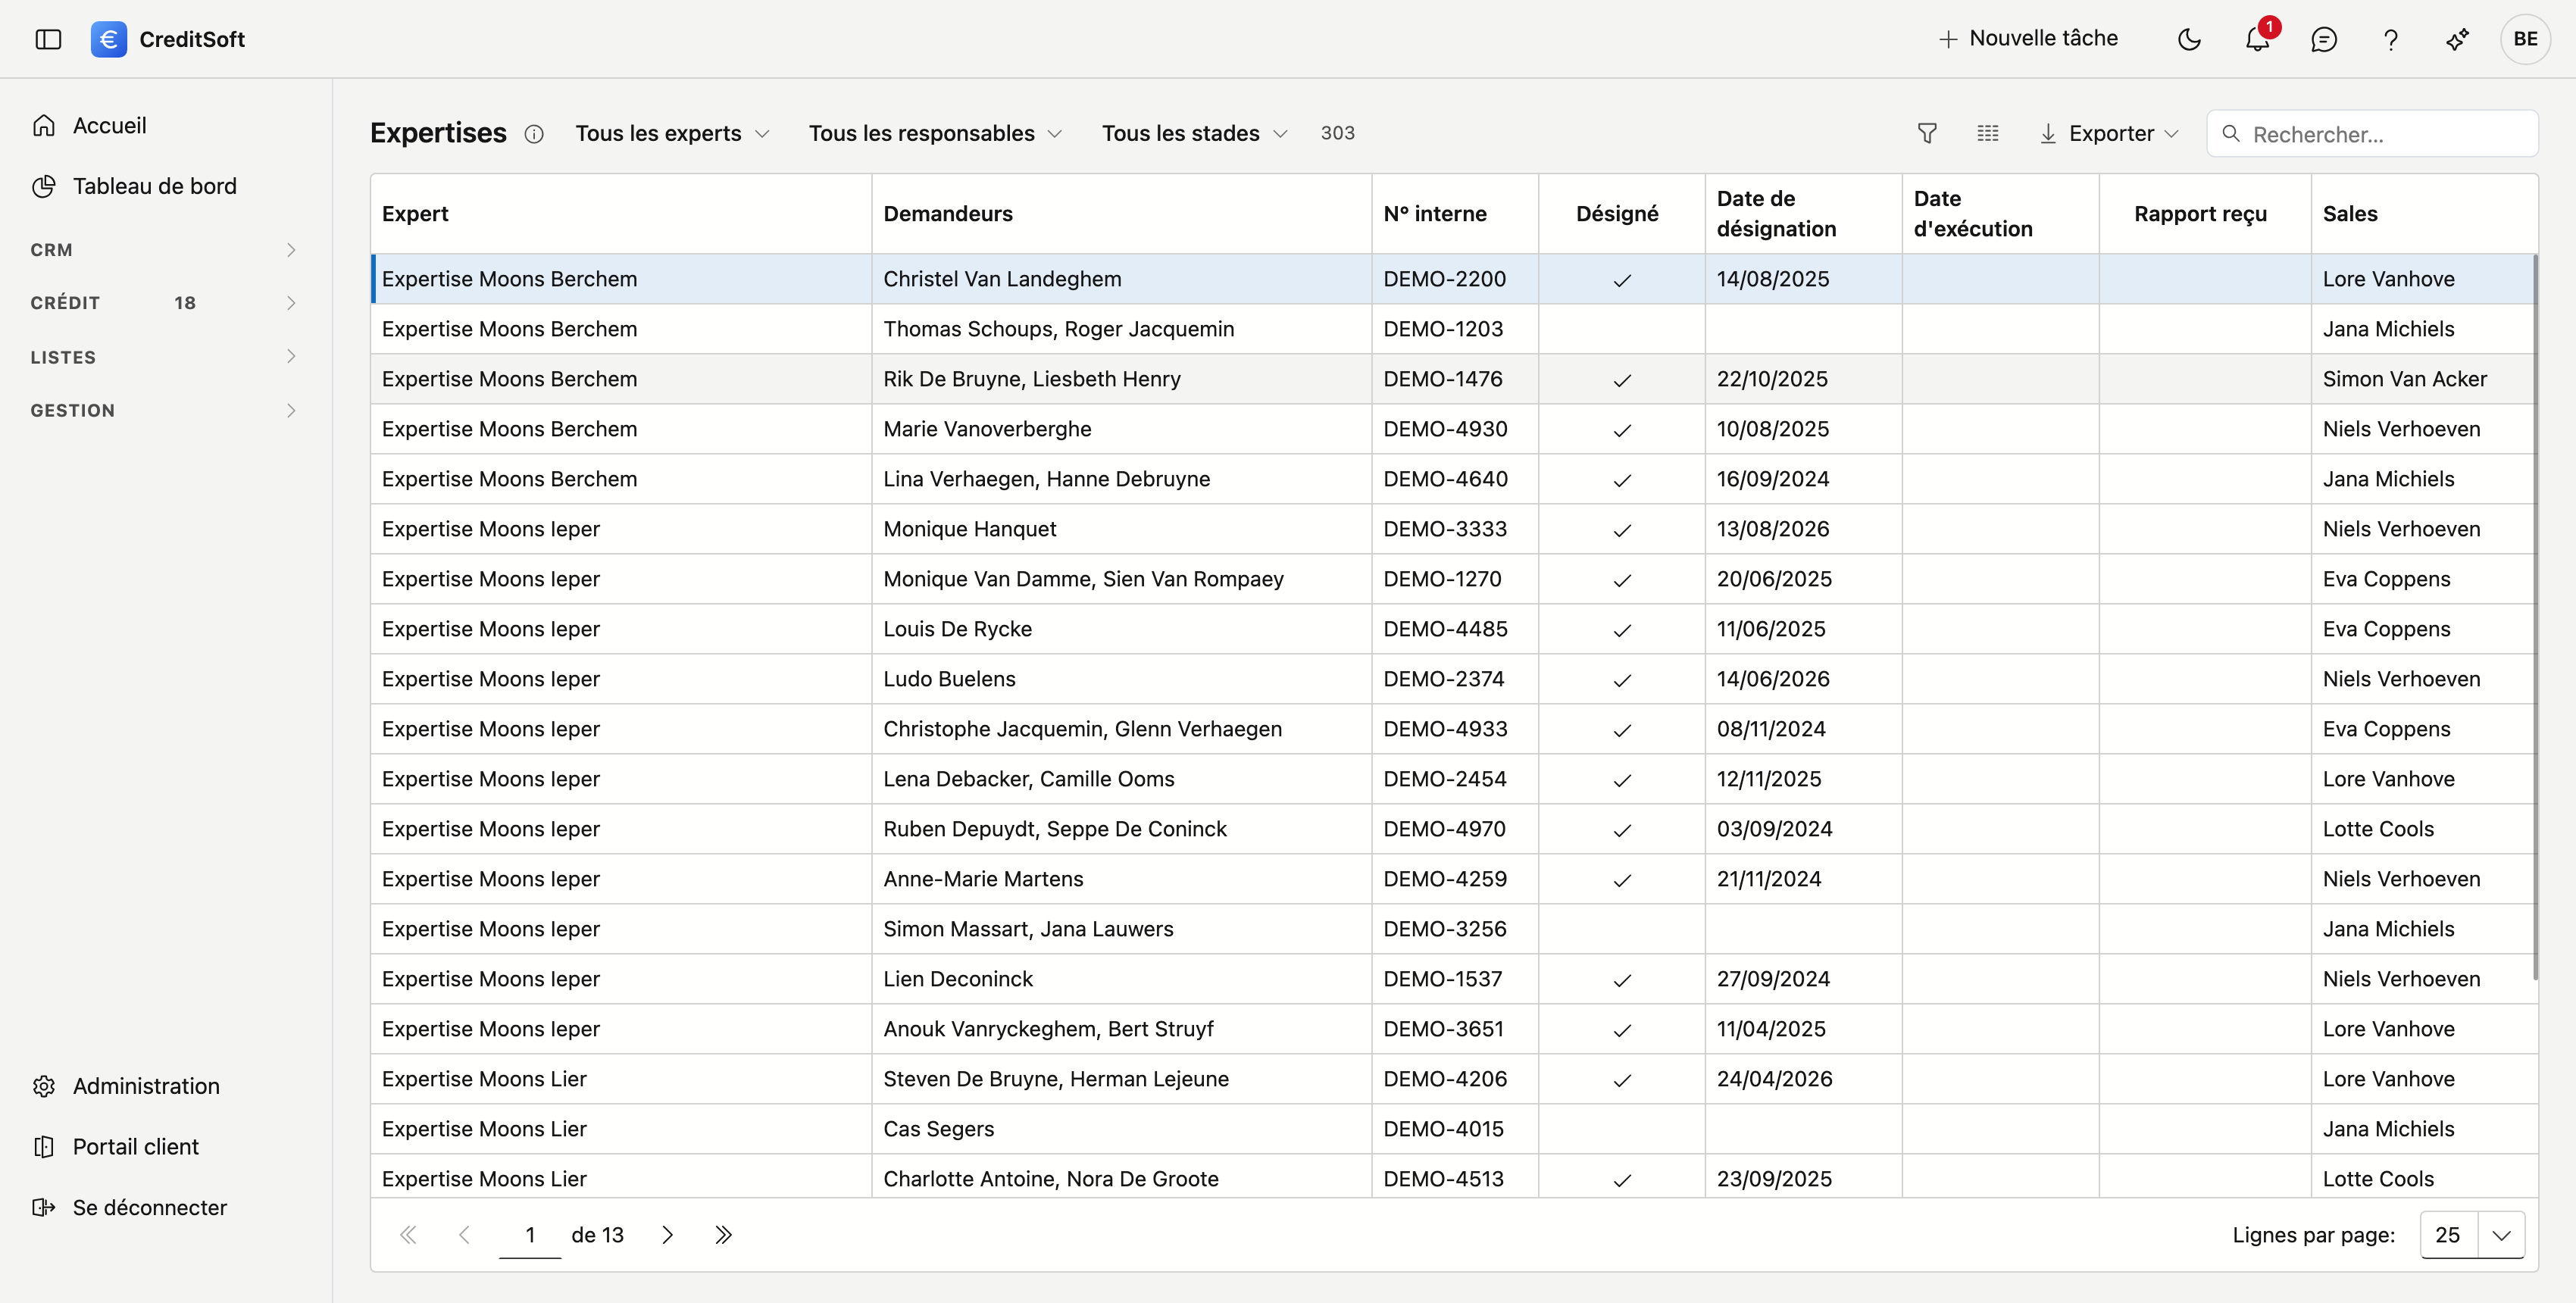
Task: Click the Désigné checkmark for DEMO-4933
Action: point(1622,730)
